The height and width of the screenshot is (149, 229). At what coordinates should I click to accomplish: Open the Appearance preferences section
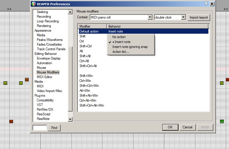[x=43, y=30]
